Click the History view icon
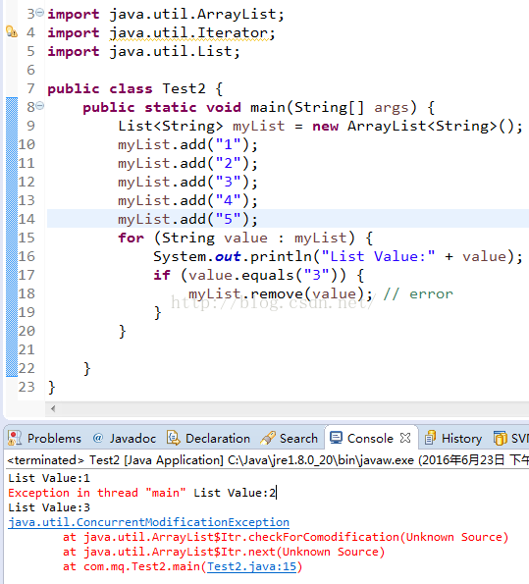 point(430,438)
